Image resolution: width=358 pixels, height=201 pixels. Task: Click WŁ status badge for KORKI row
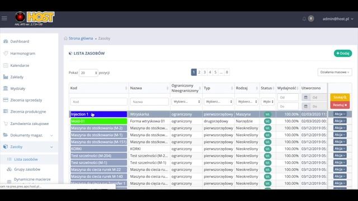pos(267,149)
